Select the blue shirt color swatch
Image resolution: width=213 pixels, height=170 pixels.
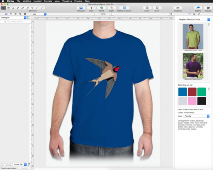(183, 92)
